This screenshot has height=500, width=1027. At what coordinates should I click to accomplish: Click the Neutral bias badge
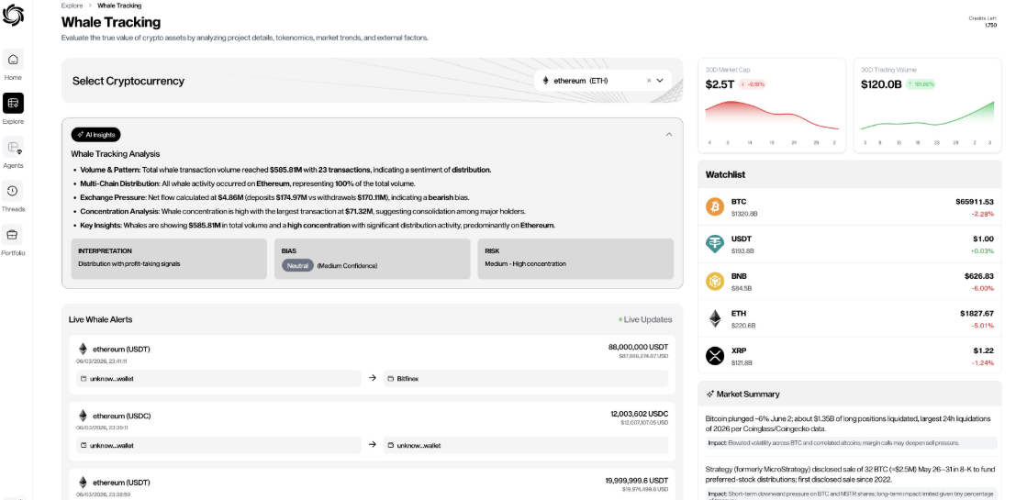coord(297,266)
